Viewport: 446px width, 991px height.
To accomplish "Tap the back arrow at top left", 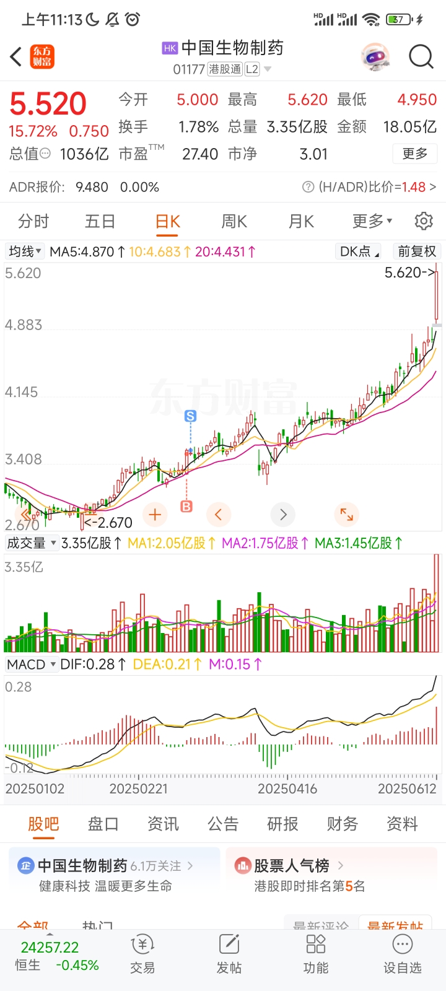I will (16, 57).
